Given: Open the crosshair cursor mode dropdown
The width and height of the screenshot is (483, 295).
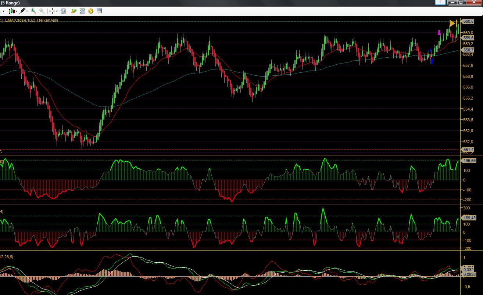Looking at the screenshot, I should [x=54, y=11].
